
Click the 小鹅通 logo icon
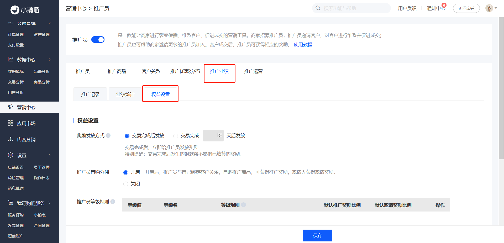[x=15, y=10]
